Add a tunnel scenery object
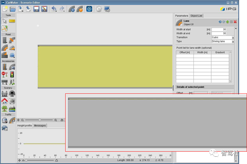The width and height of the screenshot is (247, 164). 12,94
